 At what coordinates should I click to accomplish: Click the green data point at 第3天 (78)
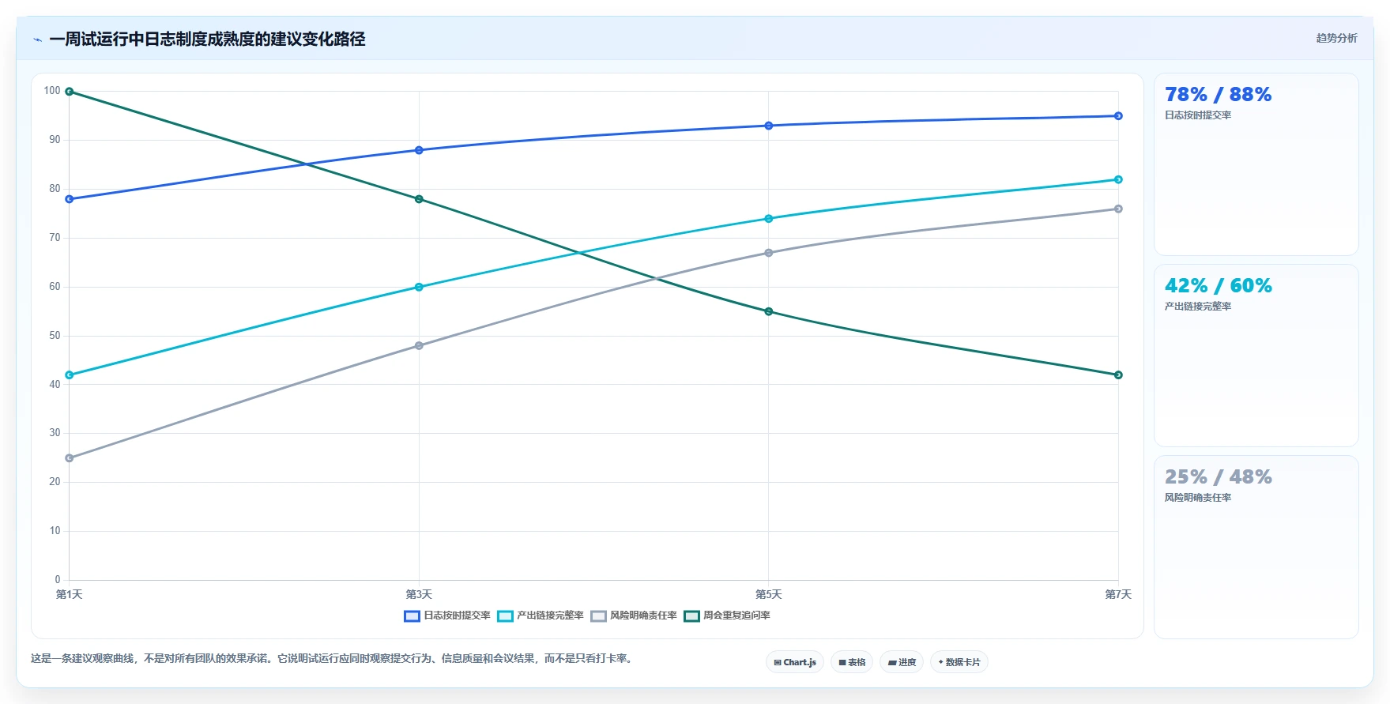[x=419, y=199]
